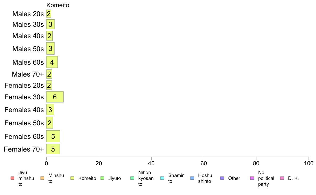Click the Females 40s row label
Image resolution: width=316 pixels, height=195 pixels.
coord(24,110)
